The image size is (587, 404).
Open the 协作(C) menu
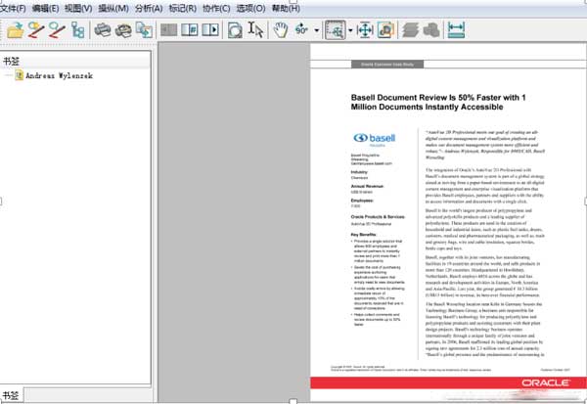pos(216,8)
